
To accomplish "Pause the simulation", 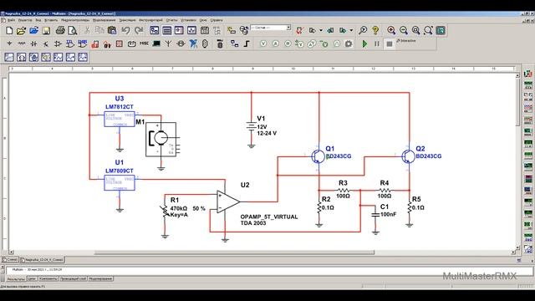I will 377,43.
